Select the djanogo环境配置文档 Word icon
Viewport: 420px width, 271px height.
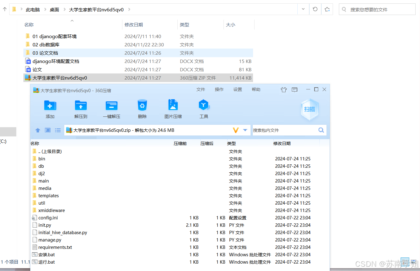click(x=28, y=61)
